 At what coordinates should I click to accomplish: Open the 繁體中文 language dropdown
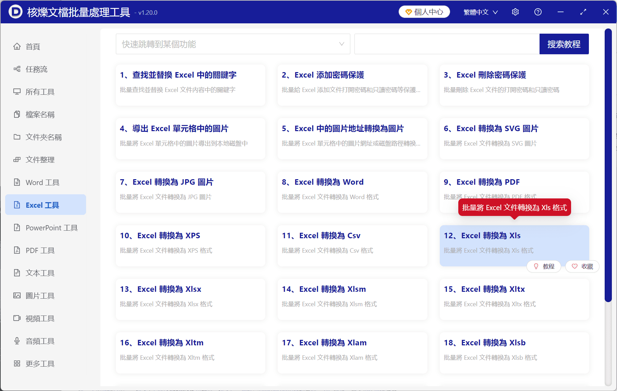tap(481, 12)
